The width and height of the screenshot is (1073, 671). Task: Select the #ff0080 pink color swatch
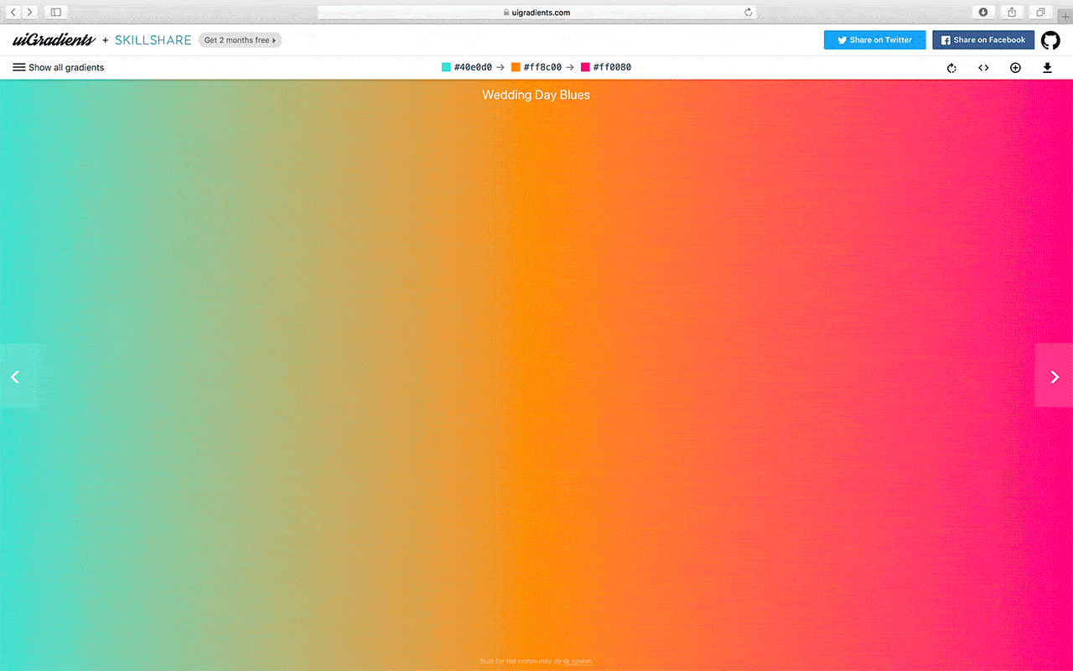pos(586,67)
